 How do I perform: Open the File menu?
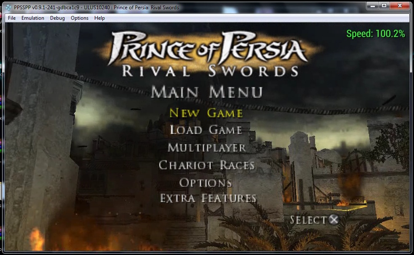pyautogui.click(x=12, y=18)
